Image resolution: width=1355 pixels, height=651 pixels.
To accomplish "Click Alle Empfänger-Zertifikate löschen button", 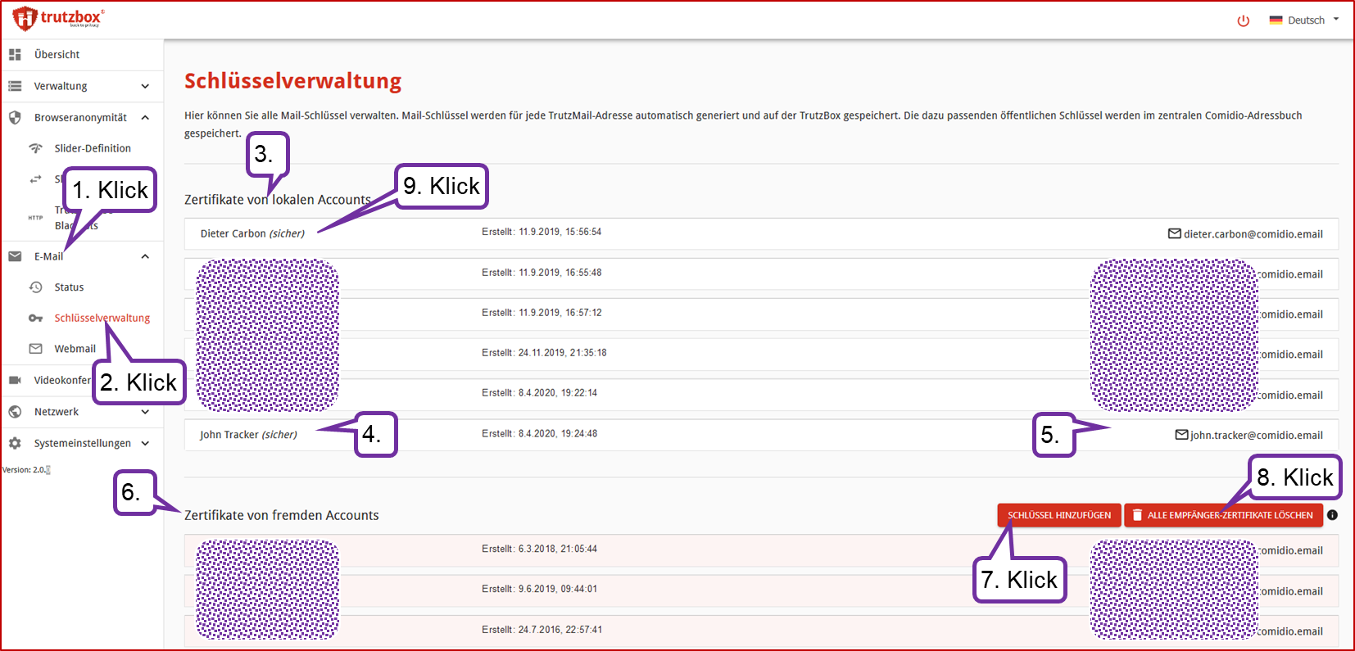I will coord(1224,515).
